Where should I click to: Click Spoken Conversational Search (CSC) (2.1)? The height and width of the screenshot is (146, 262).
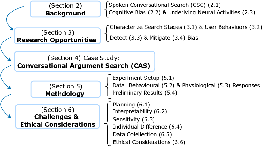(165, 5)
